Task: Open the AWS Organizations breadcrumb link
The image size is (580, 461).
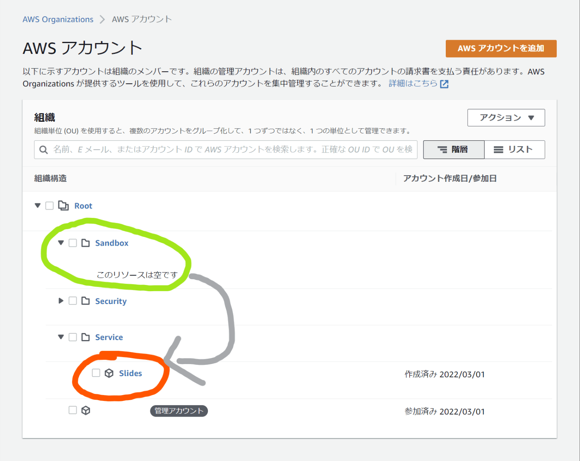Action: click(x=58, y=19)
